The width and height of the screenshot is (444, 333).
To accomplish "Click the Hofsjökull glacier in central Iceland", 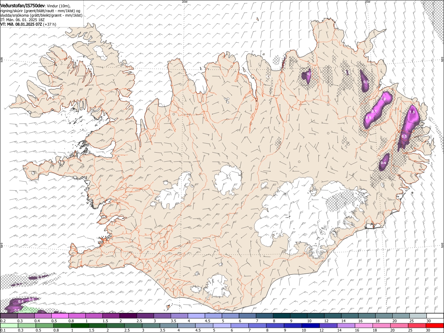I will tap(228, 179).
